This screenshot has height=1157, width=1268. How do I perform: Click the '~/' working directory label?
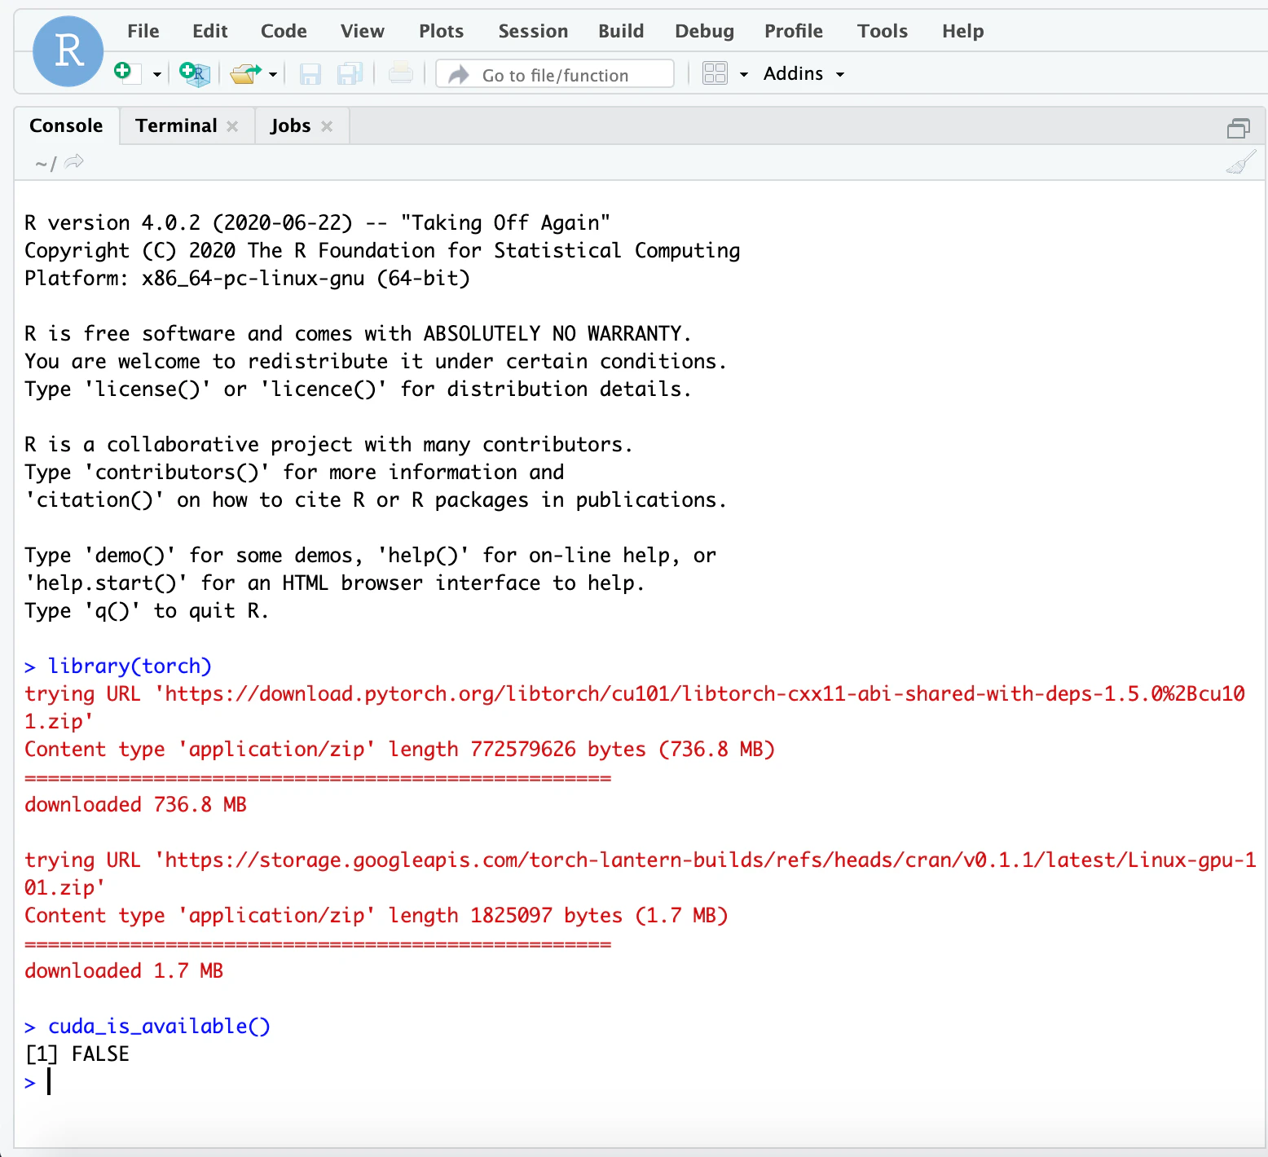(46, 163)
